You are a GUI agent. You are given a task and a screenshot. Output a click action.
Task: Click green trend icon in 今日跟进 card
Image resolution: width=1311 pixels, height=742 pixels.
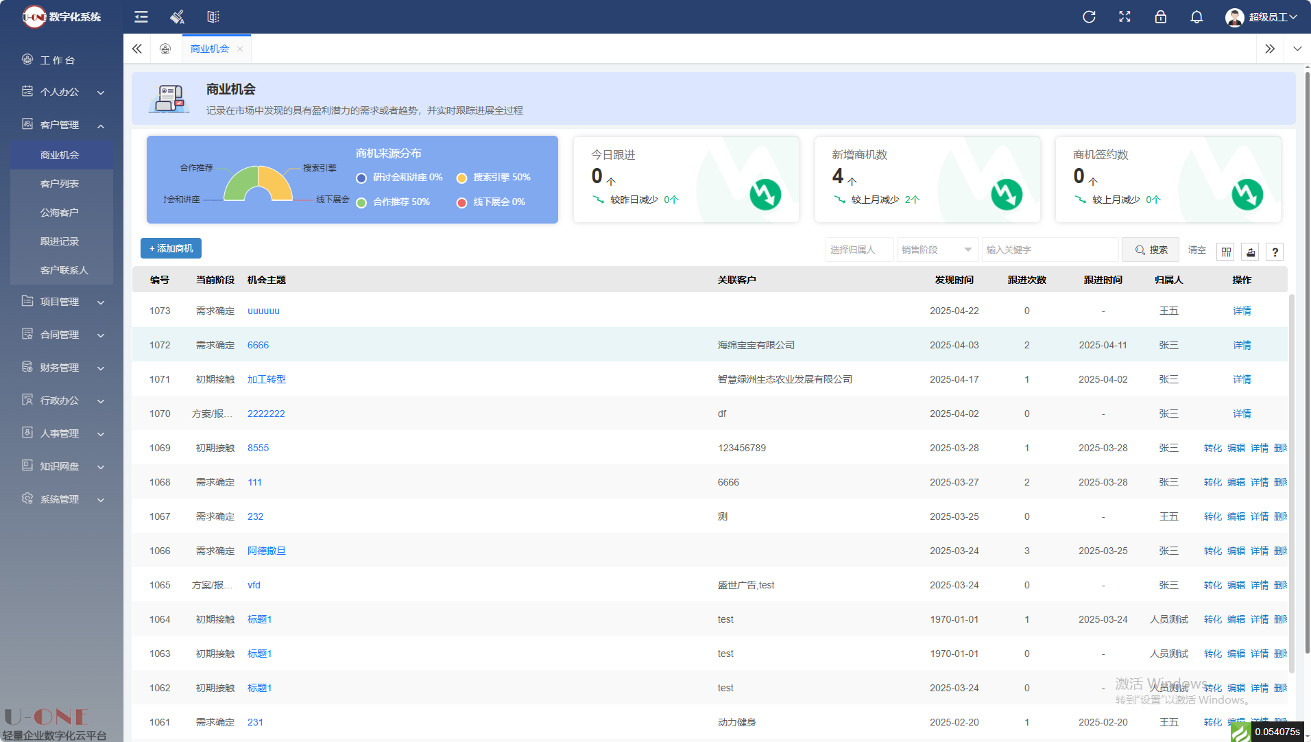pyautogui.click(x=765, y=195)
